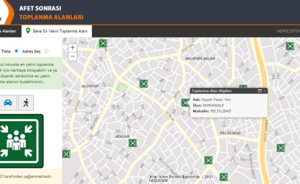300x184 pixels.
Task: Click assembly point marker near Altıntop
Action: coord(144,84)
